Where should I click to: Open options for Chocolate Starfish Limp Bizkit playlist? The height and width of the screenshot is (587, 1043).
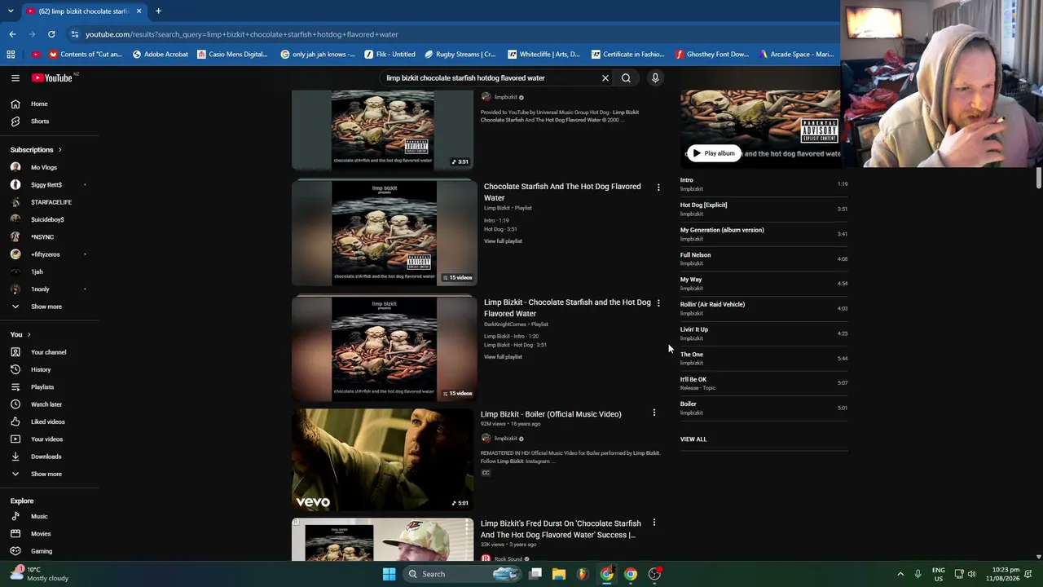coord(658,188)
